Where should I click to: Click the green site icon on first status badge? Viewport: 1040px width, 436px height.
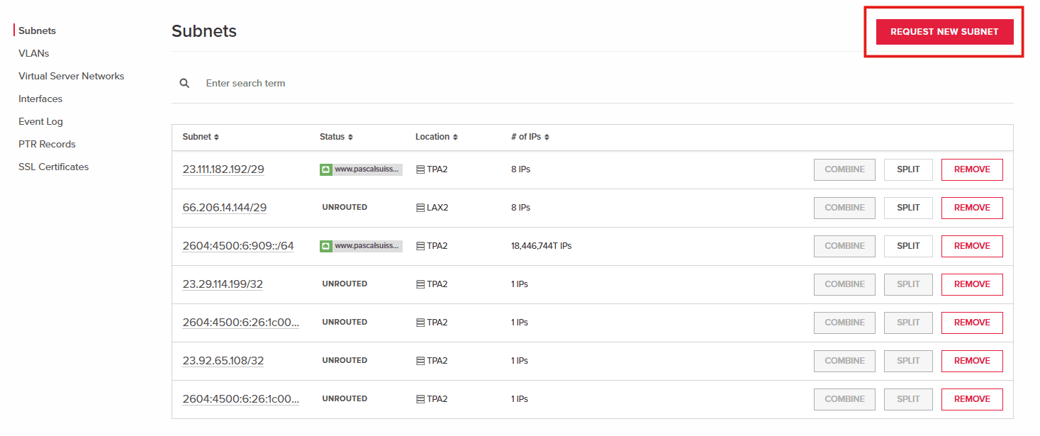point(325,169)
